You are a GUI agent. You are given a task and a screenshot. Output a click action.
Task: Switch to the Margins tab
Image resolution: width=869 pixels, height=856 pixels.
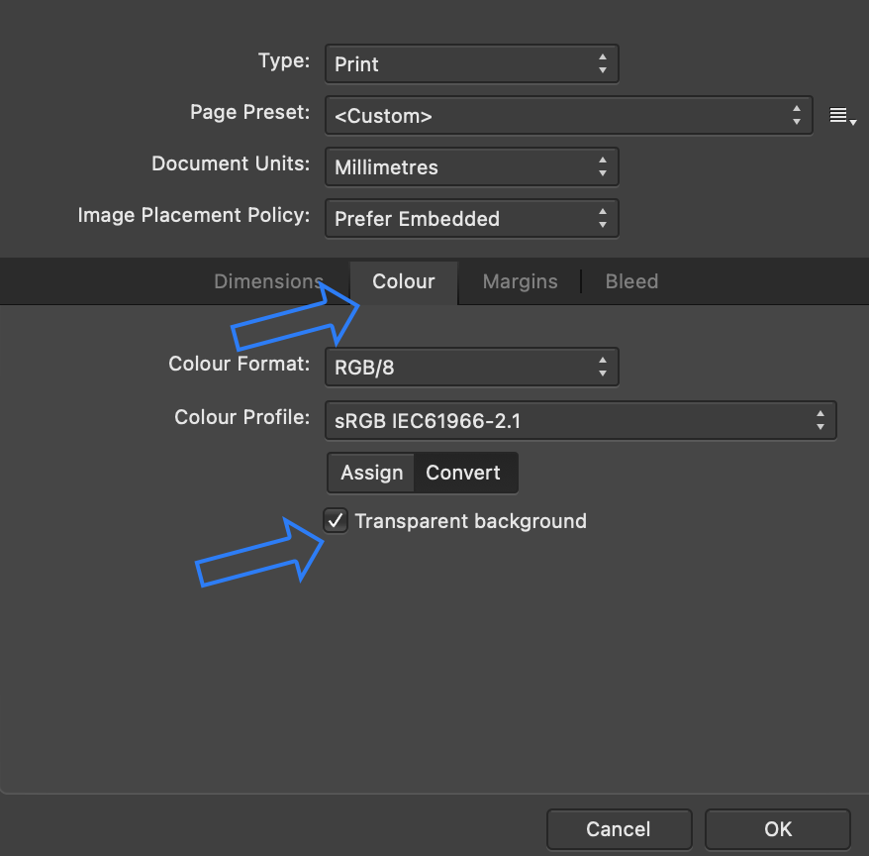tap(520, 281)
